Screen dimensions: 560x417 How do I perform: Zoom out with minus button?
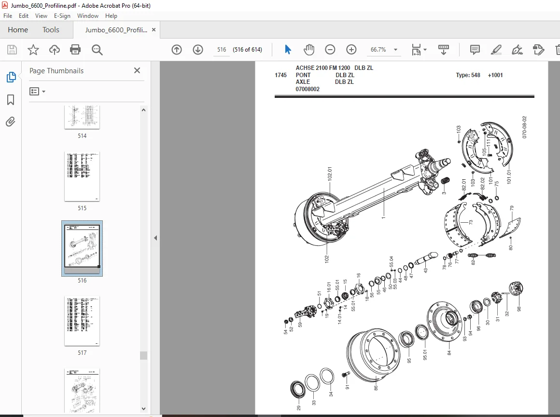(x=330, y=50)
